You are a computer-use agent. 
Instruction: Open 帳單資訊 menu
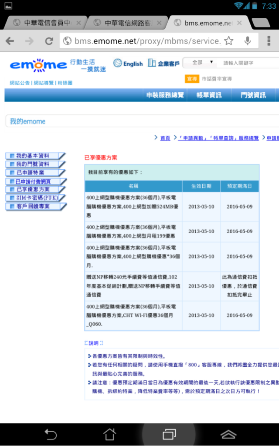click(x=209, y=95)
